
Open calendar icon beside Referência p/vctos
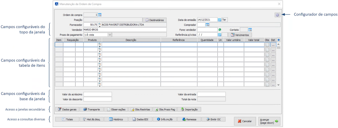(220, 35)
